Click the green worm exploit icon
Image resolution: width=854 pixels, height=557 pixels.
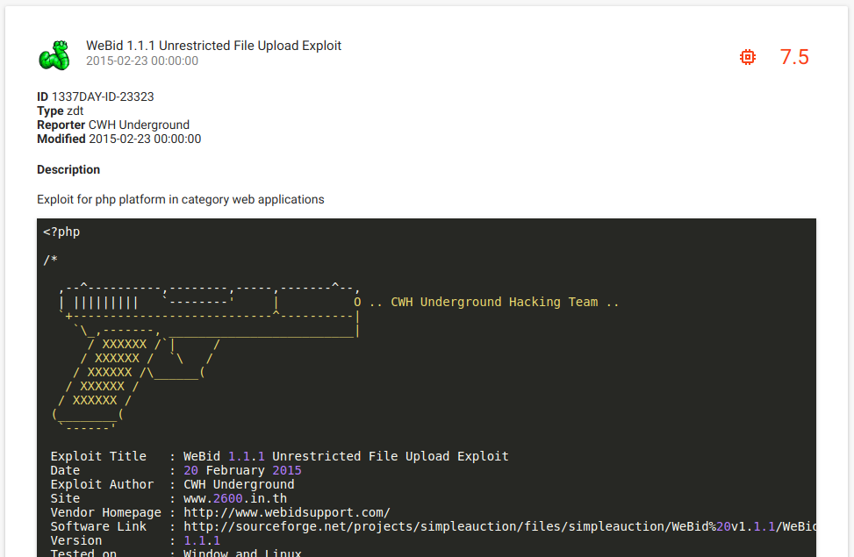pos(54,54)
